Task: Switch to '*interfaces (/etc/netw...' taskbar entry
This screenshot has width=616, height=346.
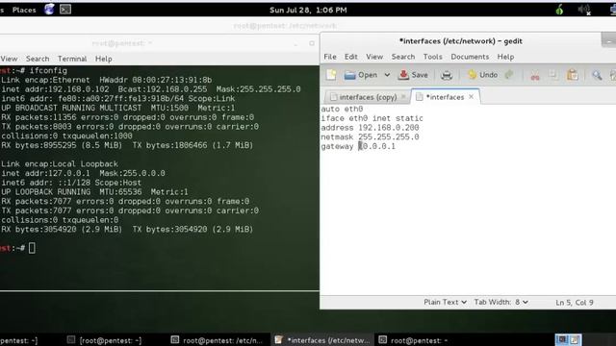Action: click(x=322, y=340)
